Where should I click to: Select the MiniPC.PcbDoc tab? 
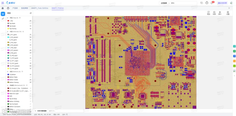pyautogui.click(x=58, y=8)
